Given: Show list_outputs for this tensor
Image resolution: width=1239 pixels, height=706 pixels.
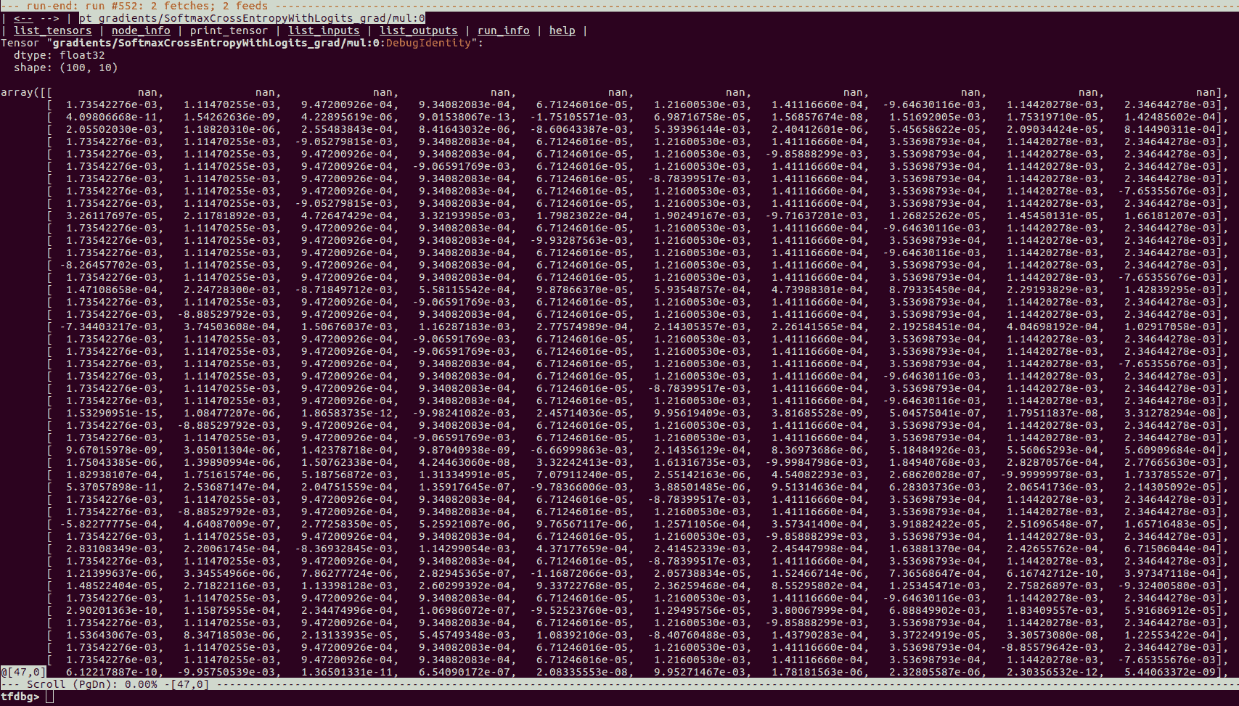Looking at the screenshot, I should tap(419, 30).
